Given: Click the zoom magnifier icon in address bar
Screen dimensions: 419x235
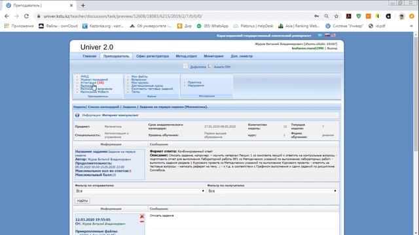Looking at the screenshot, I should click(327, 16).
